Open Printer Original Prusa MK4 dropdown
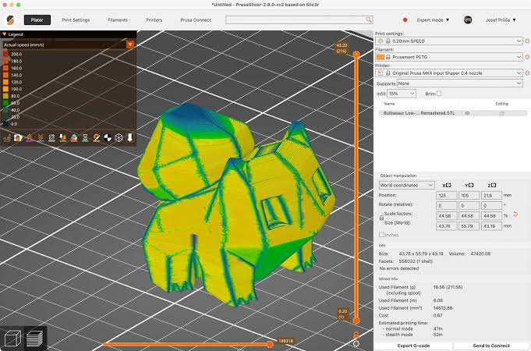This screenshot has width=531, height=351. point(449,73)
